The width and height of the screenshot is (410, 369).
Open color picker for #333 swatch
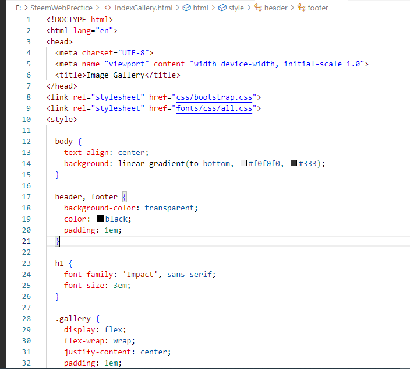click(294, 163)
